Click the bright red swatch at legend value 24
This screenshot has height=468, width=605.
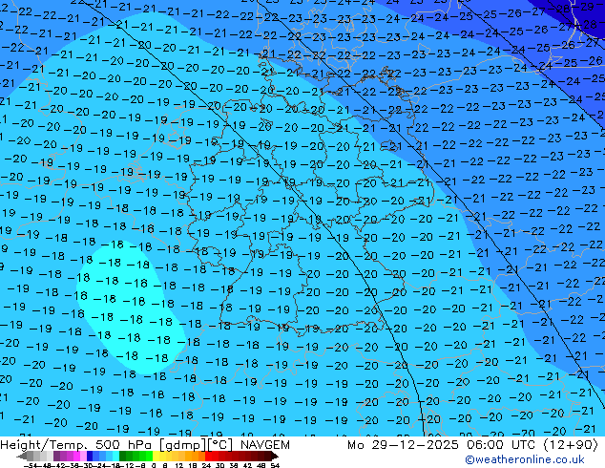(x=208, y=456)
